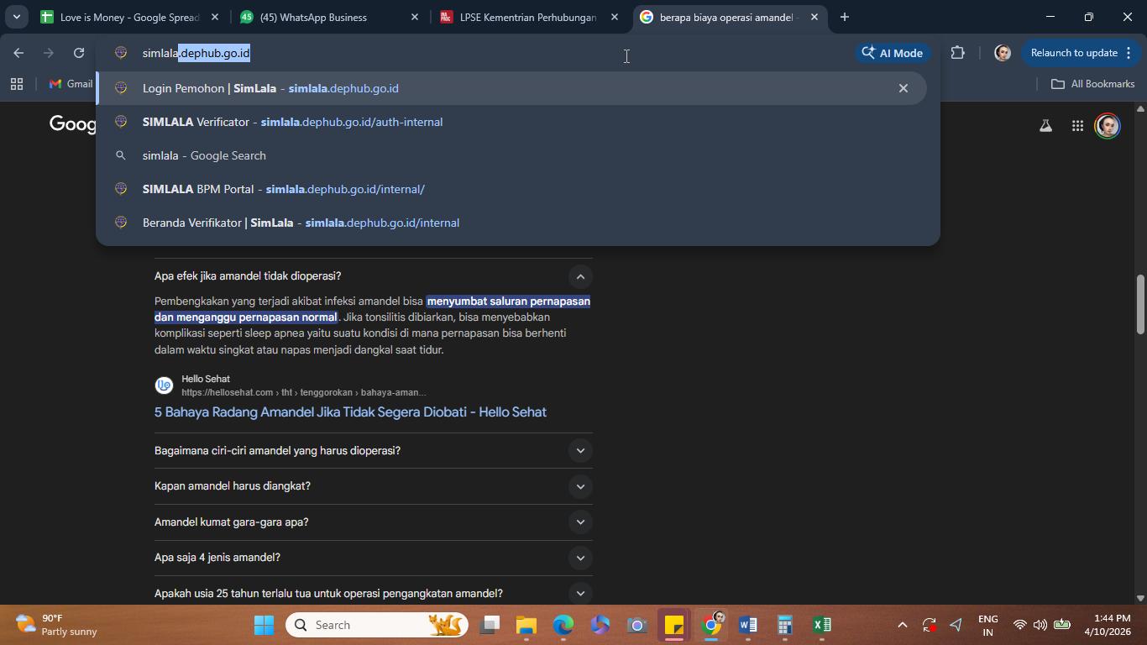Screen dimensions: 1147x645
Task: Select simlala Google Search suggestion
Action: point(513,155)
